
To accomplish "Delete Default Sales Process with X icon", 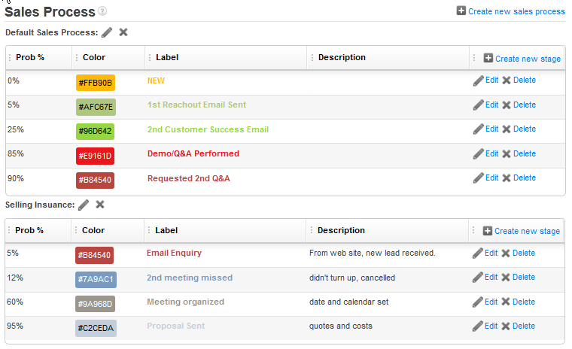I will click(123, 32).
